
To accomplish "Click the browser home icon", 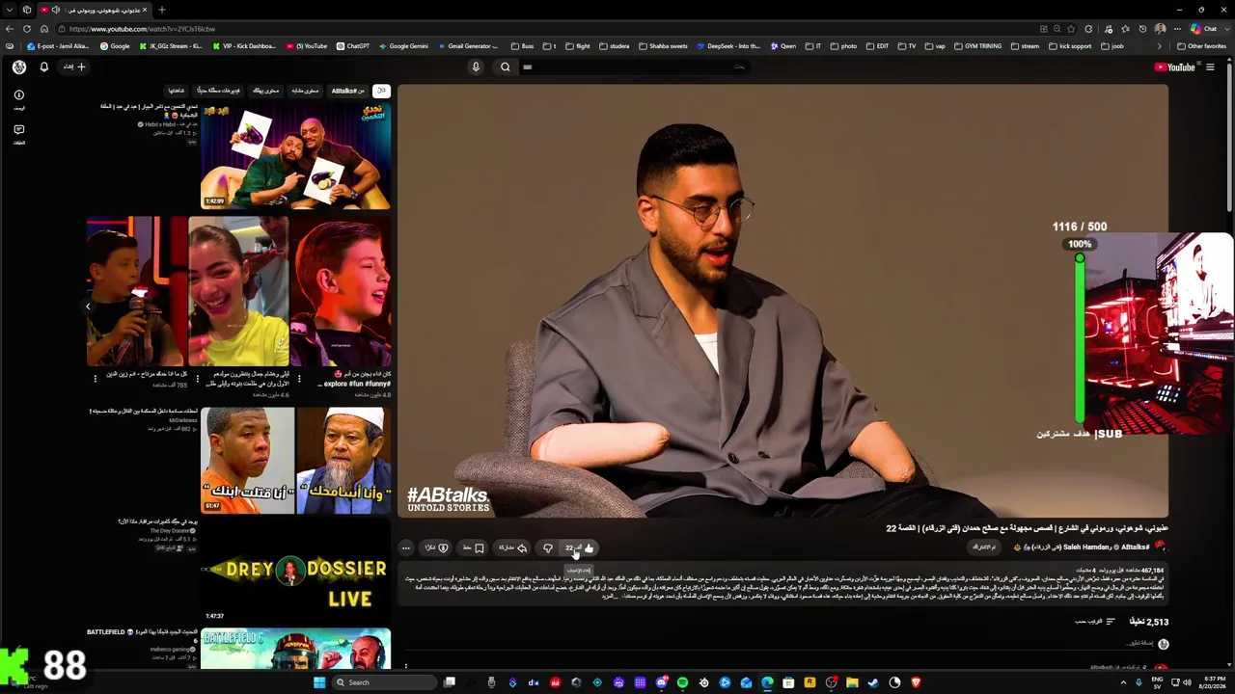I will (x=44, y=29).
